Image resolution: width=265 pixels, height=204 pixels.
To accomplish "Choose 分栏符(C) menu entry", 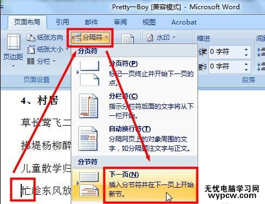I will tap(134, 106).
